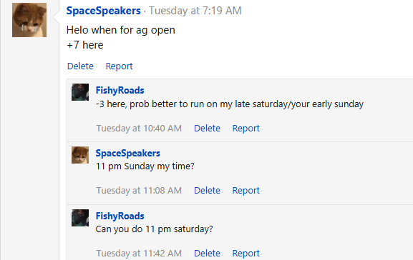Screen dimensions: 413x260
Task: Click FishyRoads avatar on last comment
Action: pyautogui.click(x=80, y=218)
